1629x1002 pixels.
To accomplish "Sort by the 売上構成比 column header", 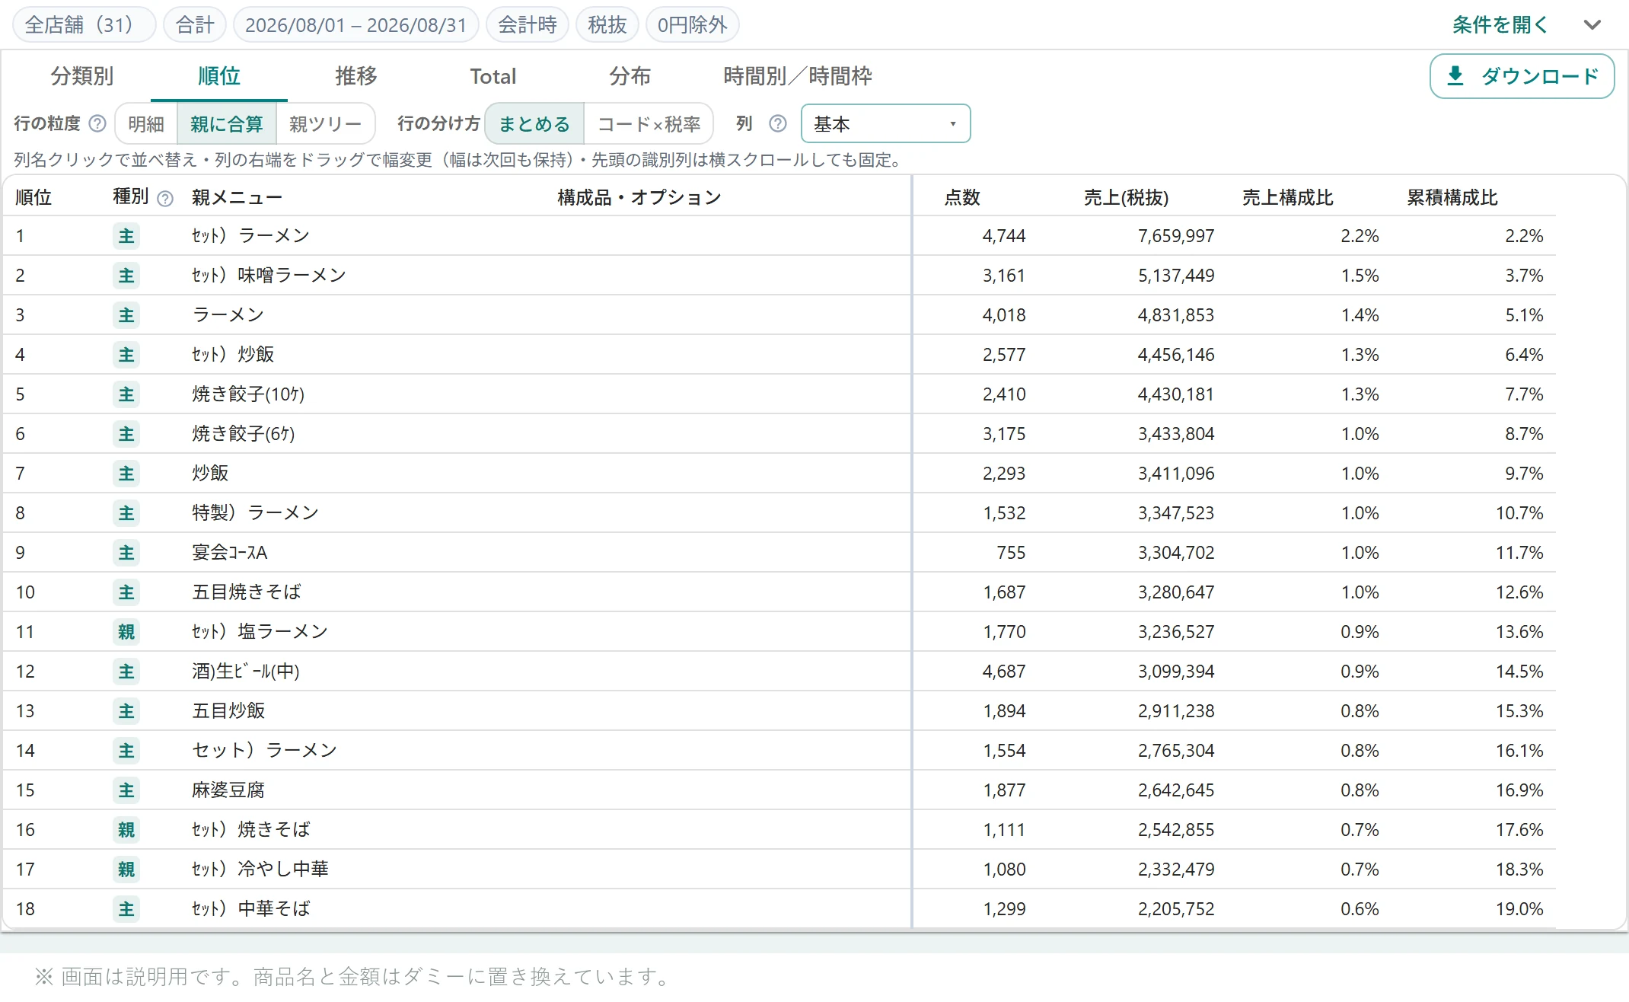I will [1287, 197].
